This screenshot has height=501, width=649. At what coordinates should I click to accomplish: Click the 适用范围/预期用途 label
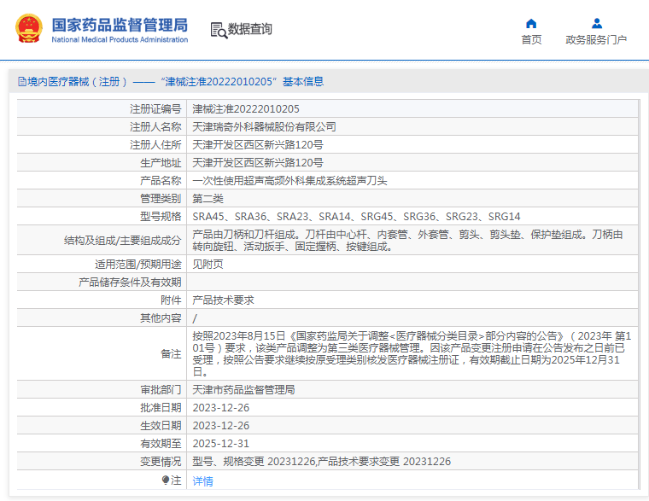point(138,264)
